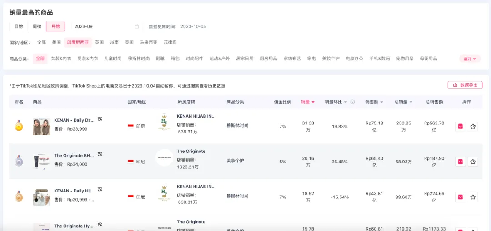
Task: Filter by country 越南
Action: tap(114, 42)
